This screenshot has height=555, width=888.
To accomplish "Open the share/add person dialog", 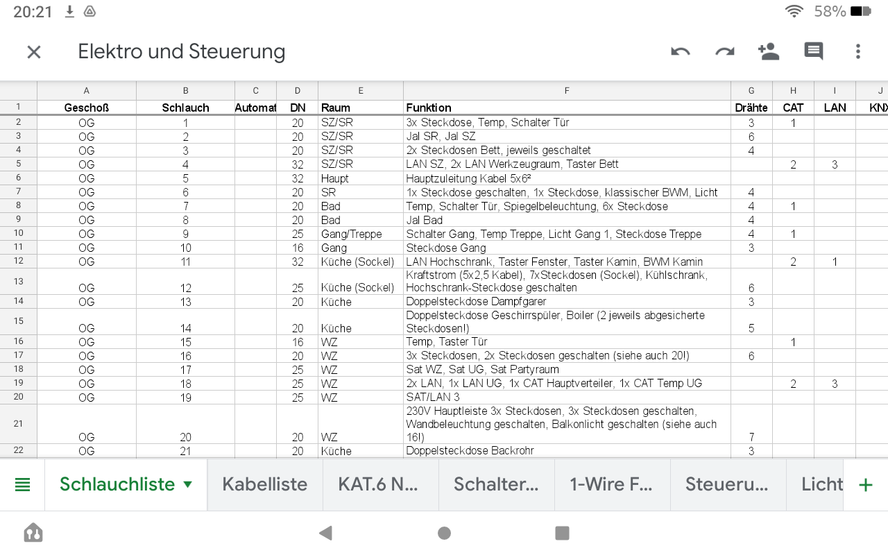I will tap(769, 52).
